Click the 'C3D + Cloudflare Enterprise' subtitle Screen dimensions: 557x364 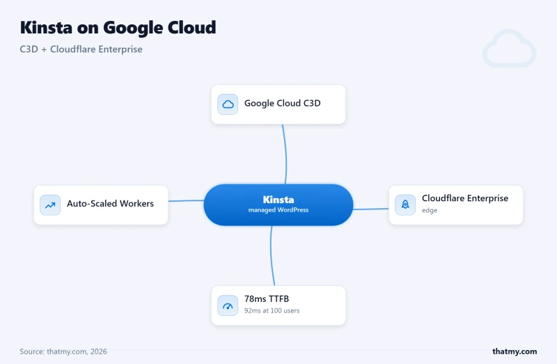coord(81,49)
